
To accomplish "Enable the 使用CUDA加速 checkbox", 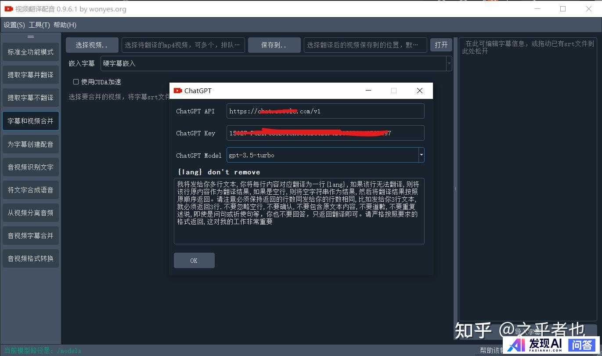I will click(76, 82).
